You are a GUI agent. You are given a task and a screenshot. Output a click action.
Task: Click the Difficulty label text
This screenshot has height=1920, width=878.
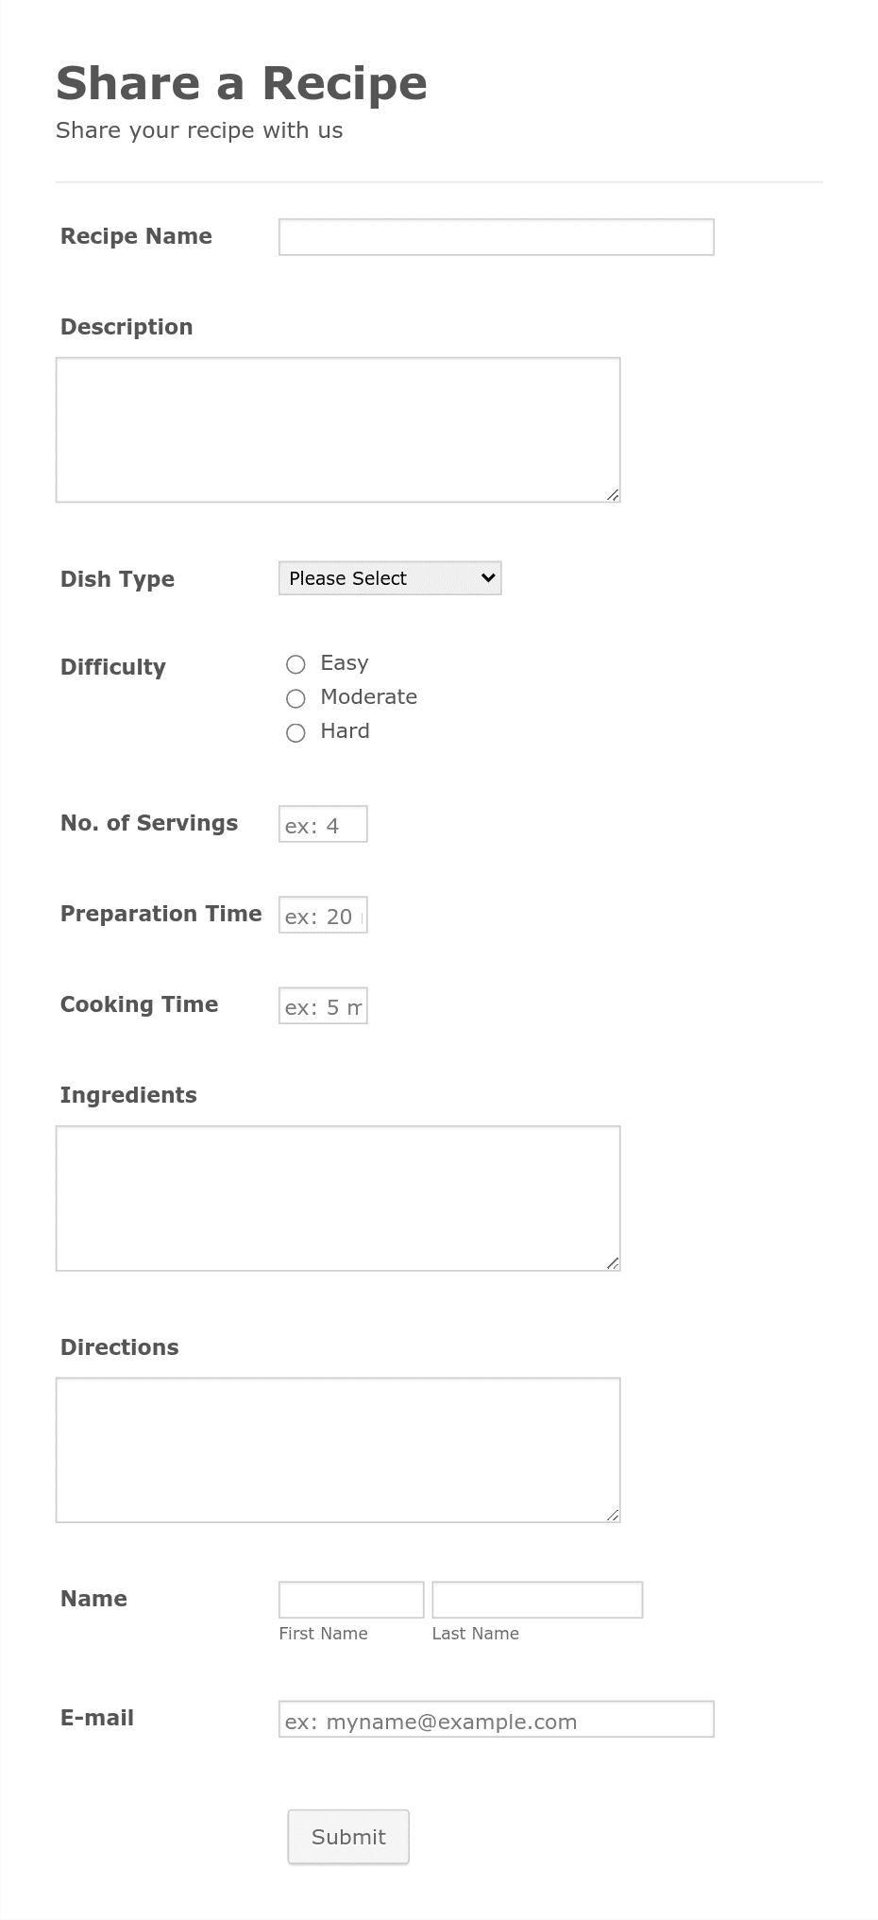click(112, 667)
